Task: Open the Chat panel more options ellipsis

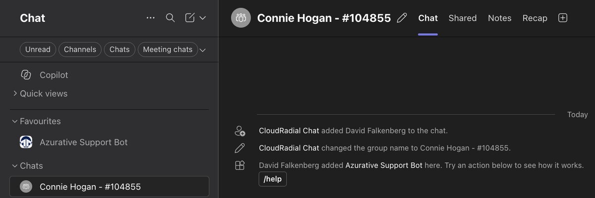Action: 151,18
